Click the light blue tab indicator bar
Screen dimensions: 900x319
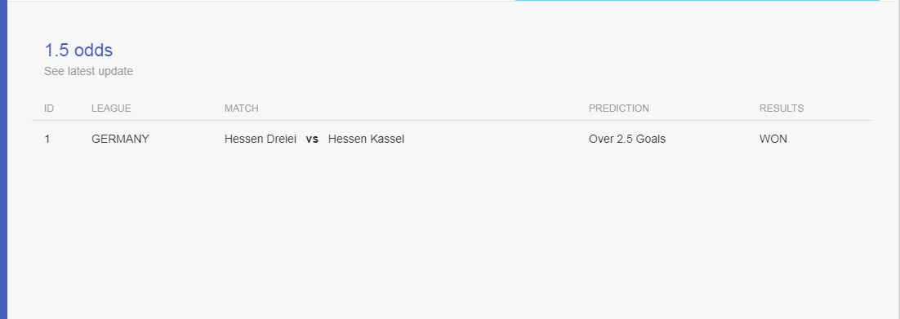[697, 1]
